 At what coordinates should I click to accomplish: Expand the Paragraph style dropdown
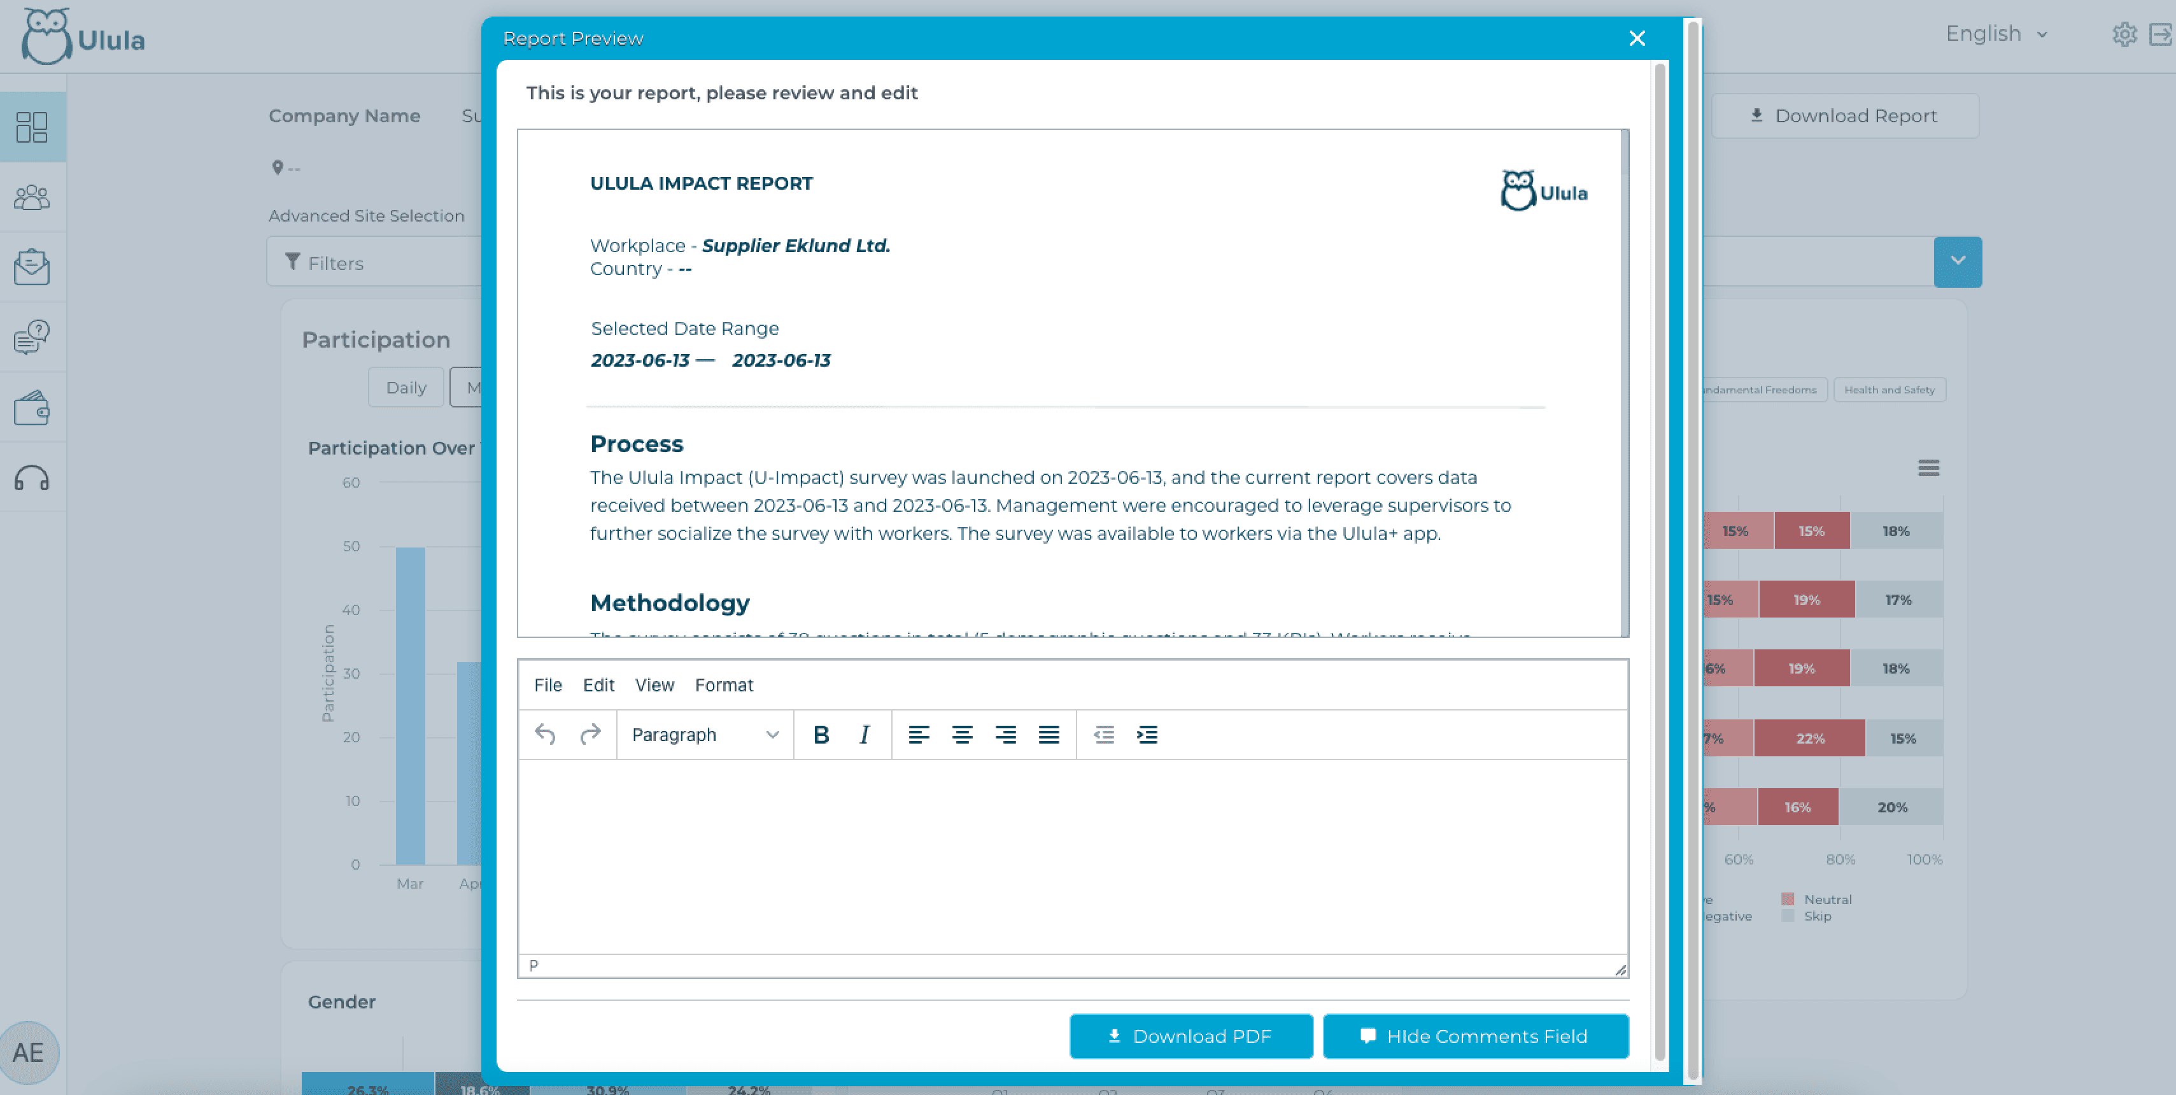705,734
